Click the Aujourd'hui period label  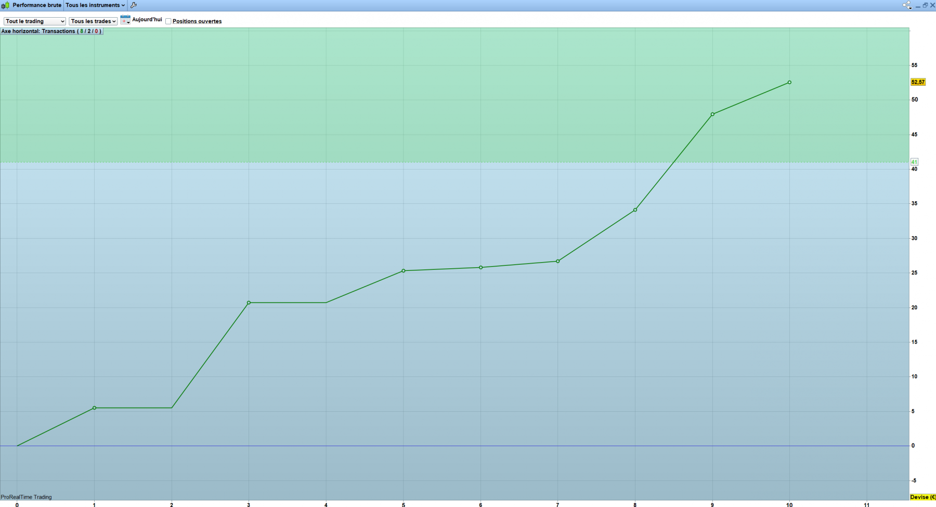[x=147, y=20]
